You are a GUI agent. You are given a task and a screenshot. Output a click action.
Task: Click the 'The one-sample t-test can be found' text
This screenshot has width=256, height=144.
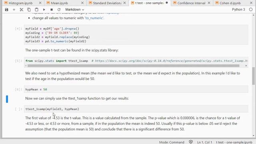[72, 50]
